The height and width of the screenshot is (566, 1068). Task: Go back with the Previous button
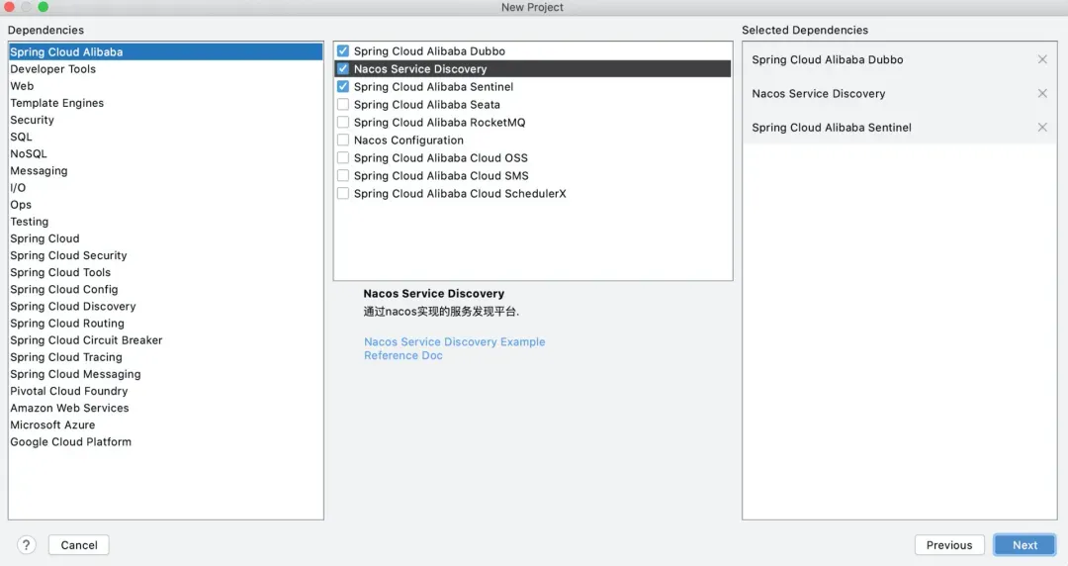[948, 545]
